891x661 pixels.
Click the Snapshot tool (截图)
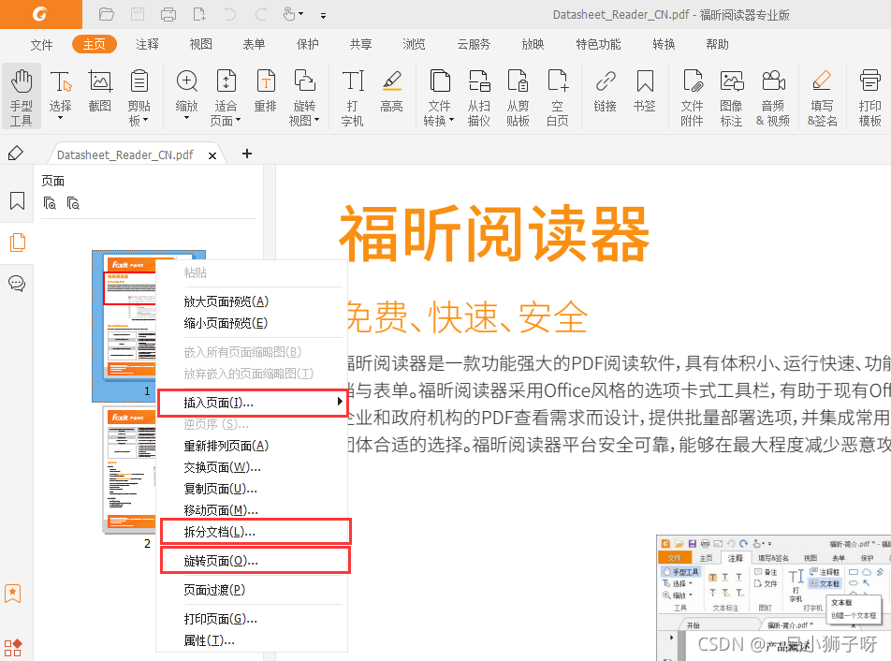100,91
